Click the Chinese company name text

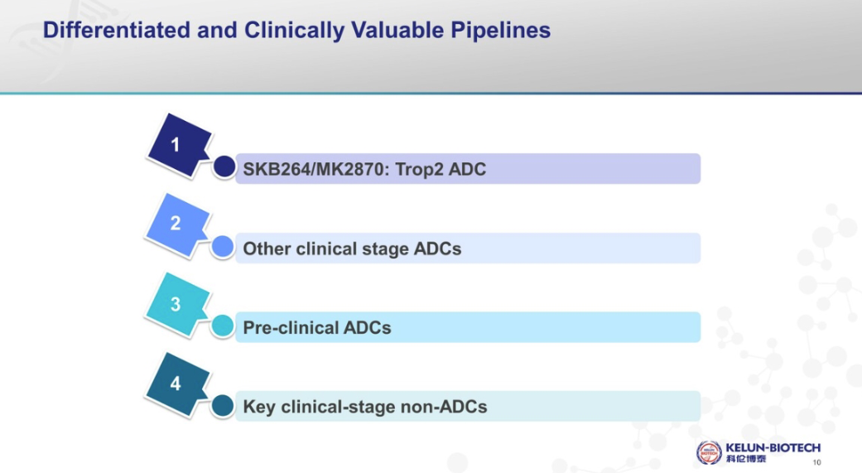[745, 459]
